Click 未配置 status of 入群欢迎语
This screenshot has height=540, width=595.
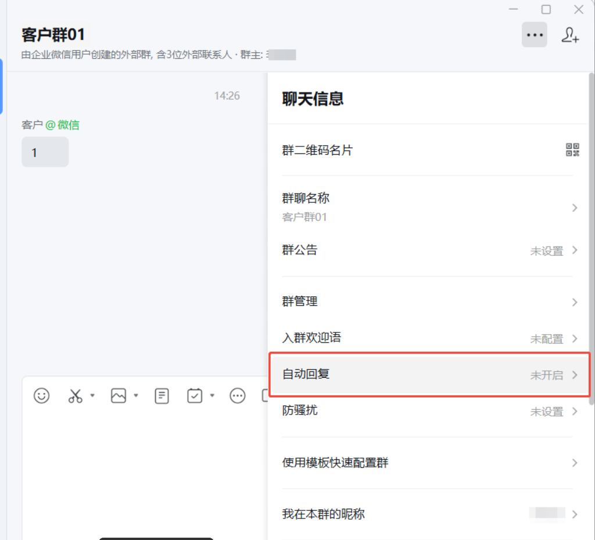click(546, 339)
